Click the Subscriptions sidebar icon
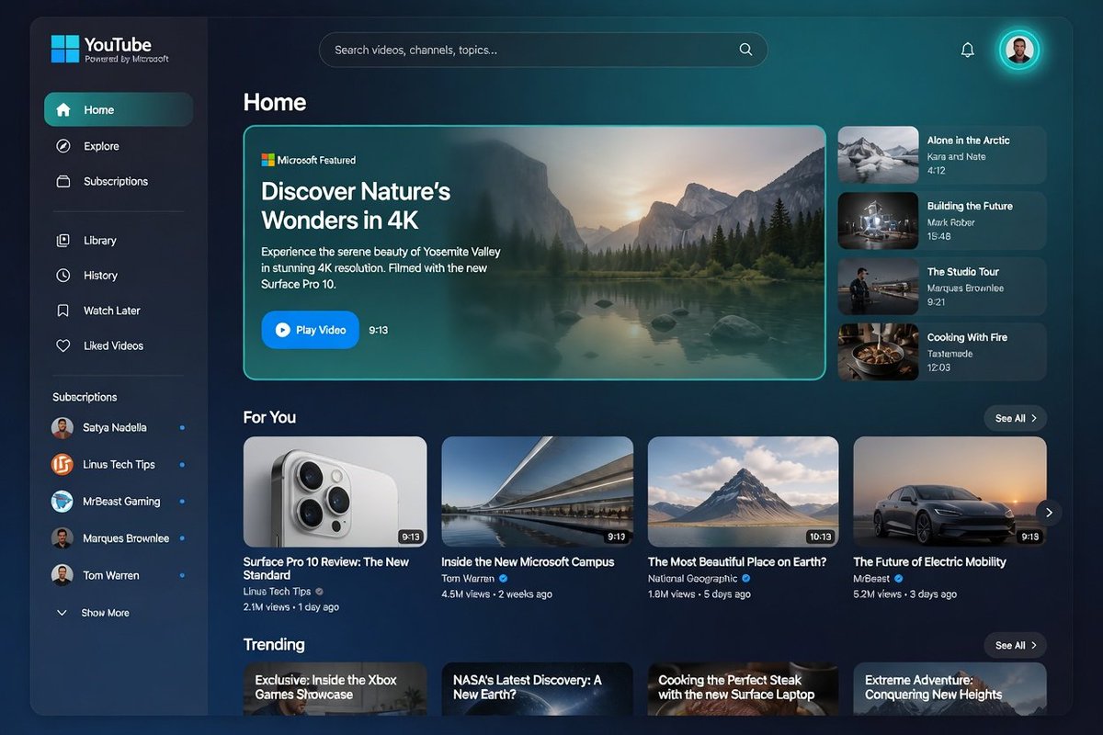Viewport: 1103px width, 735px height. tap(63, 182)
